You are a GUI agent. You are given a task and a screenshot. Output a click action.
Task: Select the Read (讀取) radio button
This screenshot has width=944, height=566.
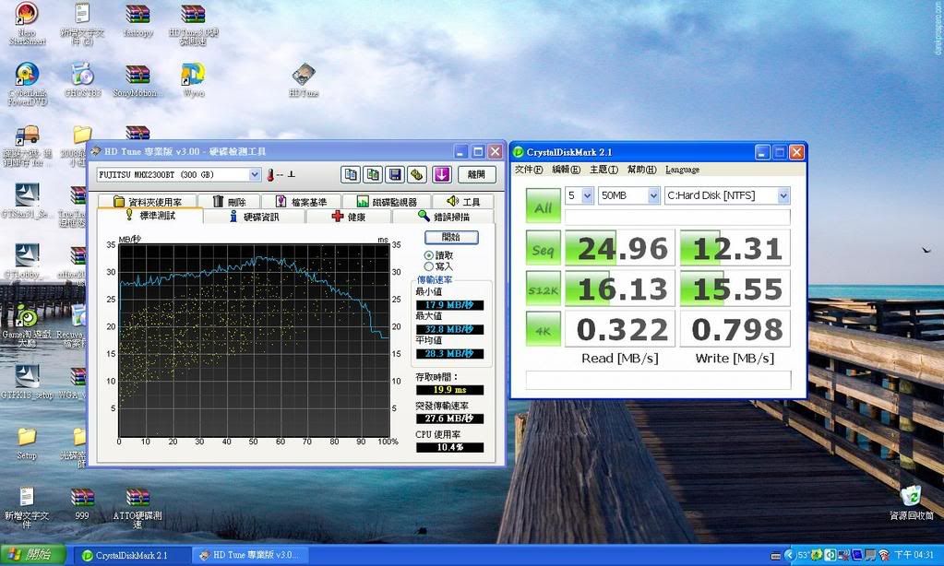pos(429,255)
